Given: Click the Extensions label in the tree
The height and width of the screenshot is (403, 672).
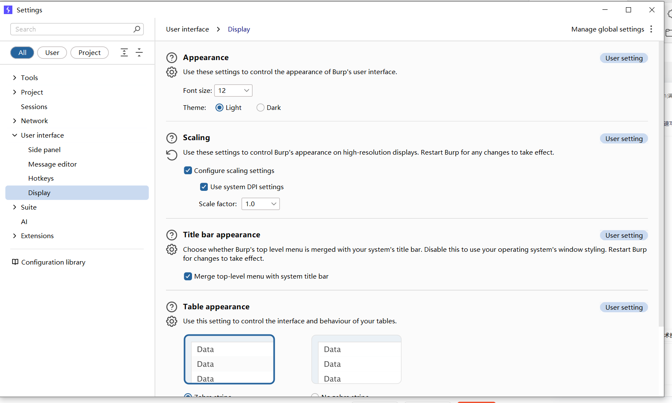Looking at the screenshot, I should click(x=38, y=236).
